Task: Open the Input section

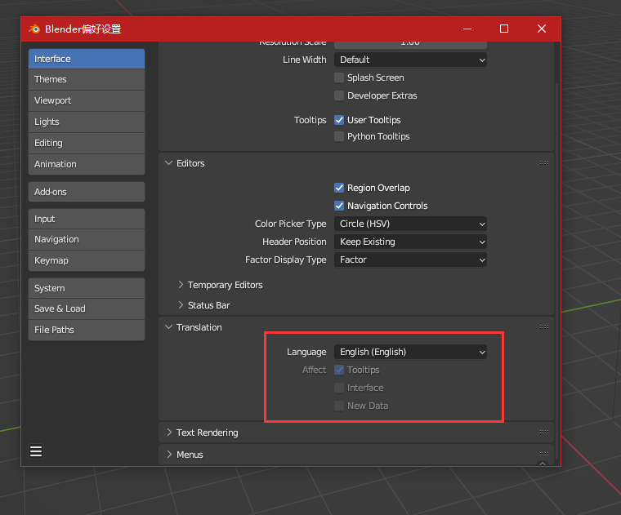Action: coord(87,219)
